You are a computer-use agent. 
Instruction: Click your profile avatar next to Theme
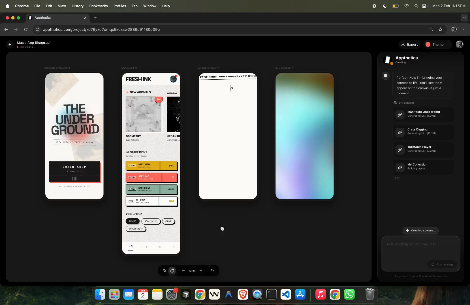[x=460, y=44]
